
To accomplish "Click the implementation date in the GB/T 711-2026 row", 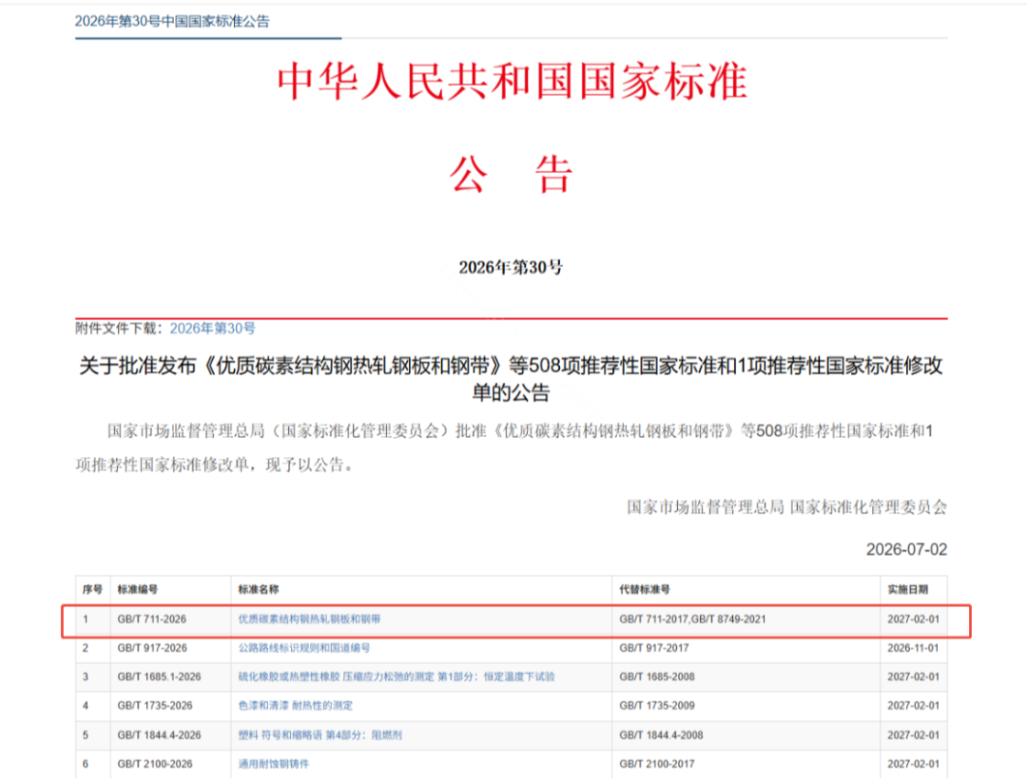I will point(913,618).
